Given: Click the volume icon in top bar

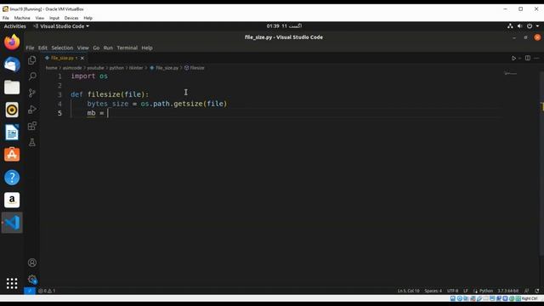Looking at the screenshot, I should click(x=519, y=26).
